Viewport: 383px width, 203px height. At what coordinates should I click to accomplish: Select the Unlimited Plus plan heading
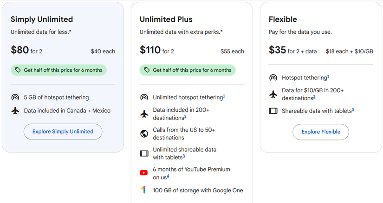166,19
